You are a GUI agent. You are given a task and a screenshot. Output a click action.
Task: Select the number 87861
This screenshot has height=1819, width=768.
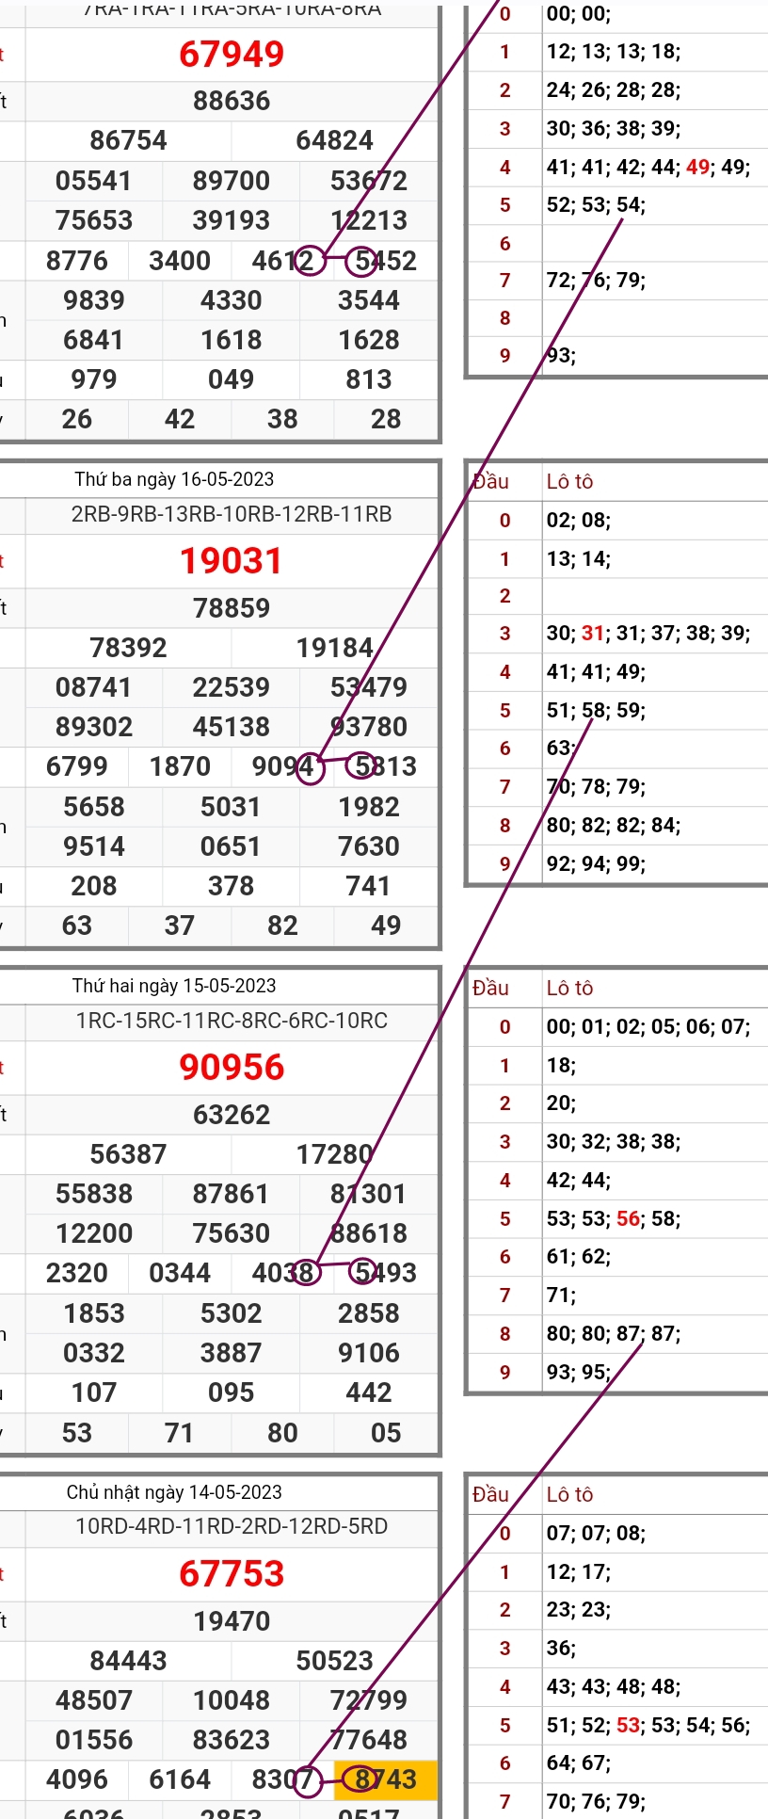coord(232,1194)
